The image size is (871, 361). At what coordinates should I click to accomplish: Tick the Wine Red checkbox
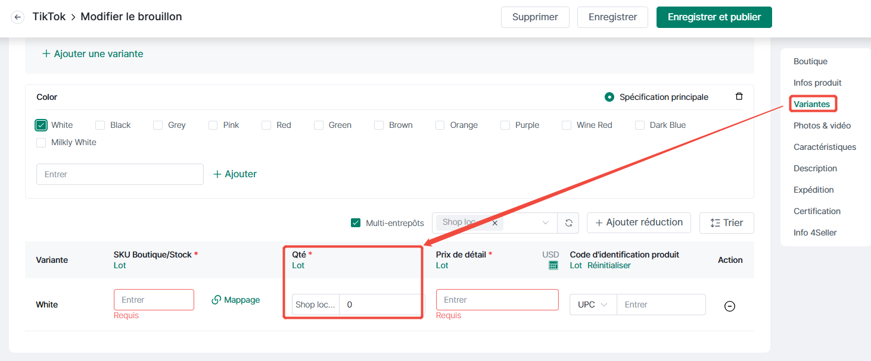click(567, 125)
